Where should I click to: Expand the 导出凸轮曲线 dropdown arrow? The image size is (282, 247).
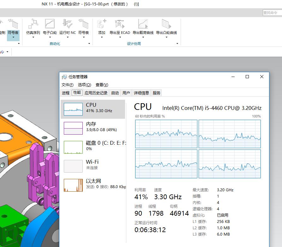point(166,37)
